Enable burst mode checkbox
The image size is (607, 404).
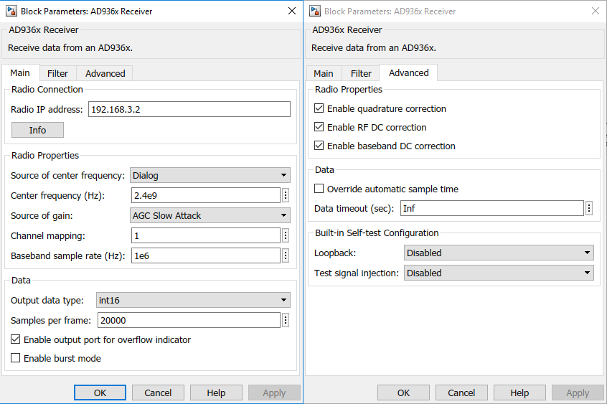16,358
